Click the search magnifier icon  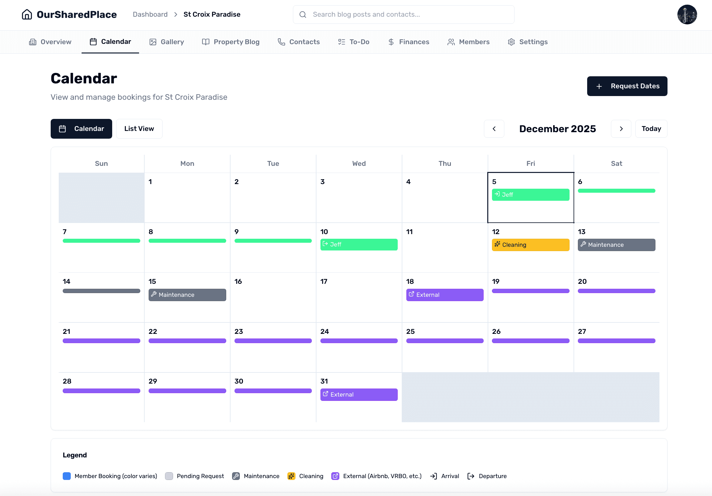[302, 14]
